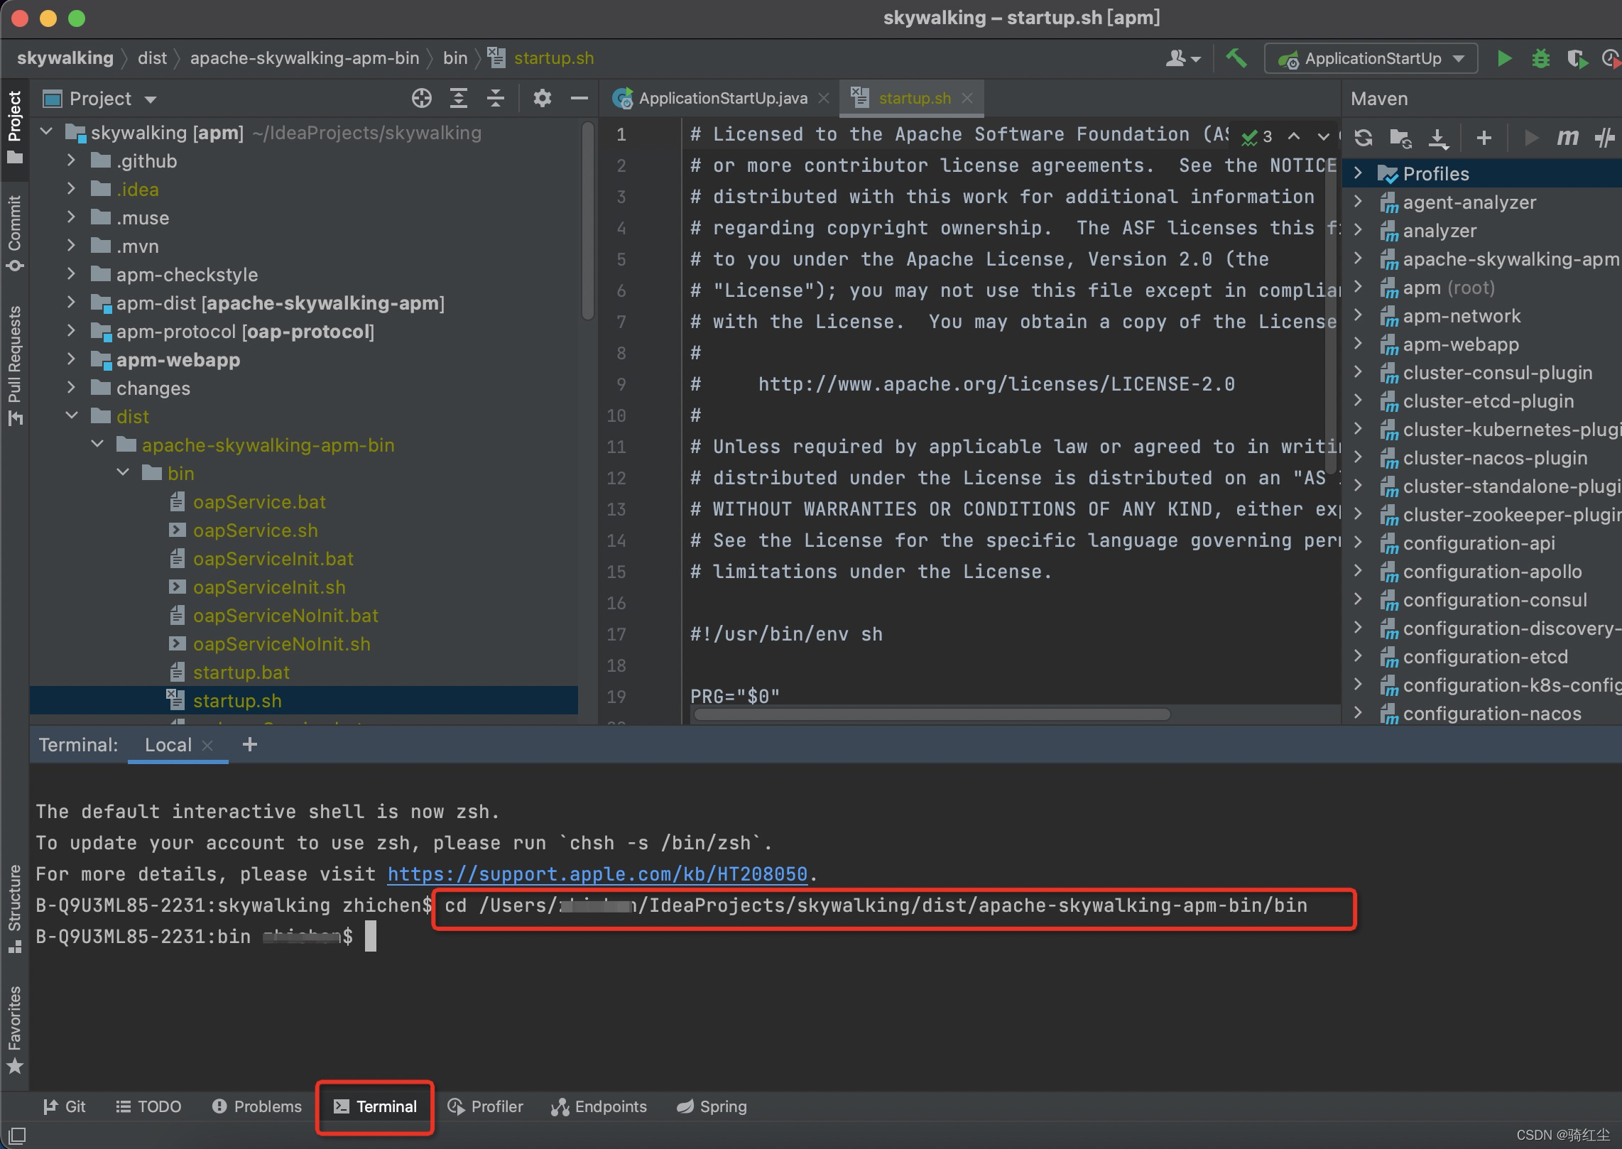Viewport: 1622px width, 1149px height.
Task: Click the Collapse All icon in Project panel
Action: (x=495, y=98)
